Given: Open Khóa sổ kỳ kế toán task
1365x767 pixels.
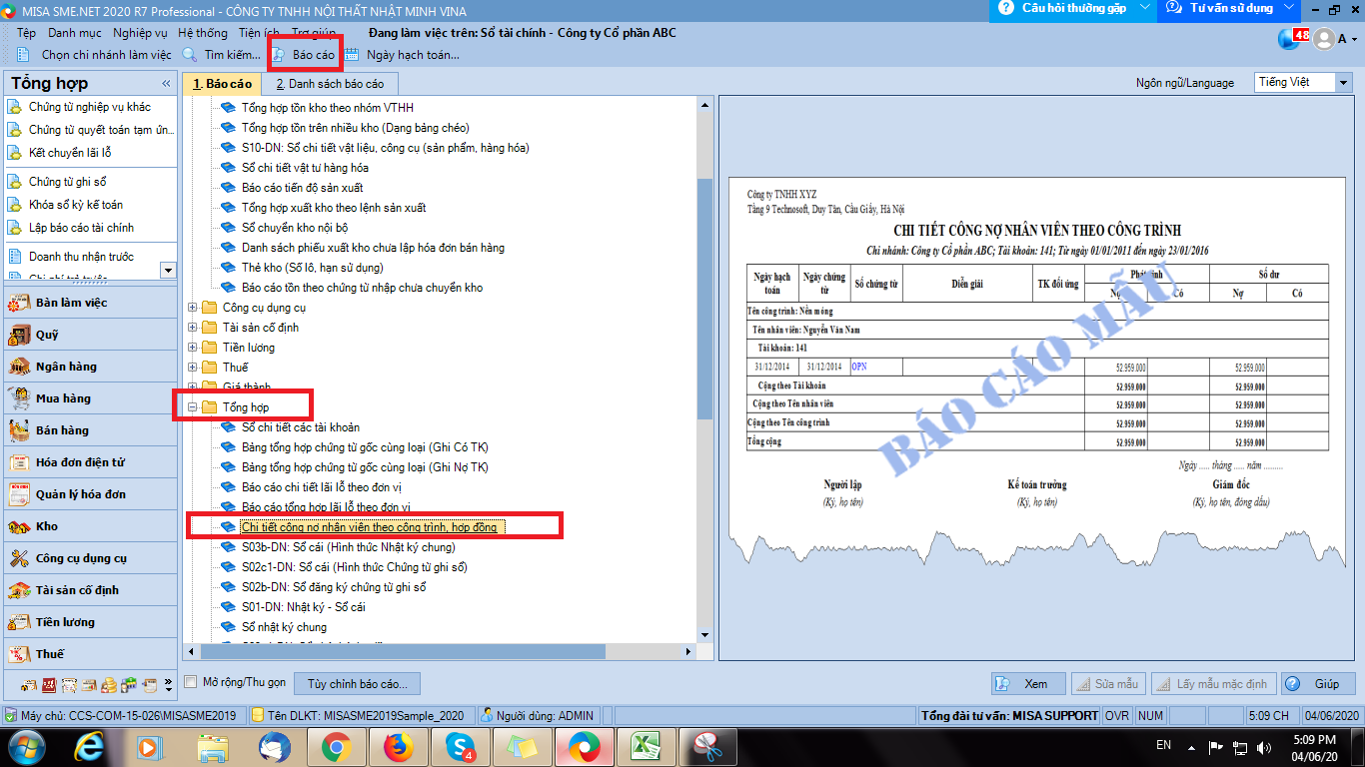Looking at the screenshot, I should click(x=76, y=205).
